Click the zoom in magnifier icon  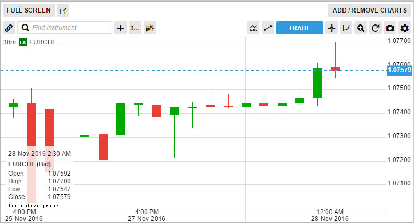(x=361, y=28)
